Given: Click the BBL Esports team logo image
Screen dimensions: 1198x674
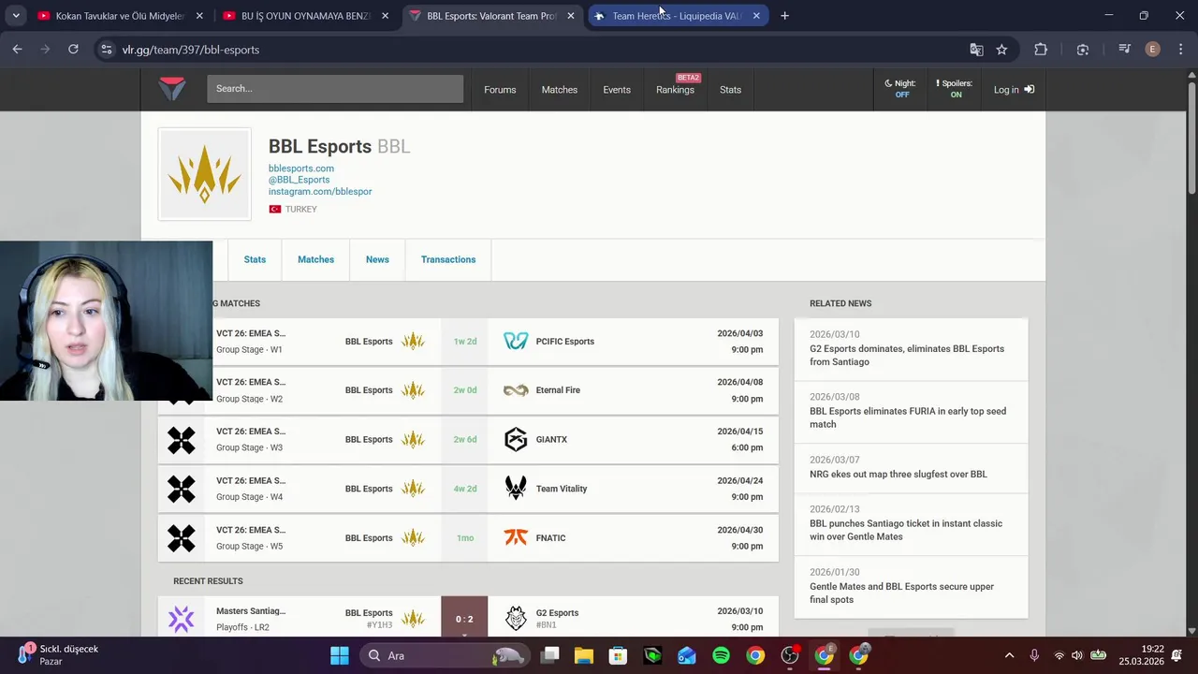Looking at the screenshot, I should coord(205,174).
